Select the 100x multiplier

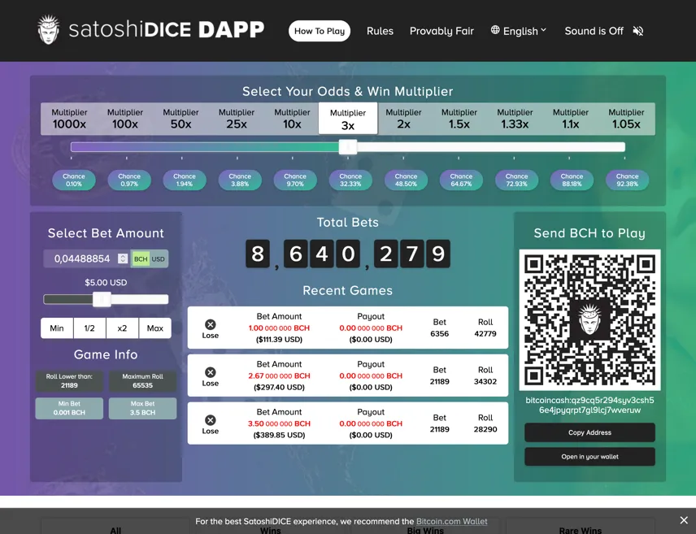tap(124, 119)
